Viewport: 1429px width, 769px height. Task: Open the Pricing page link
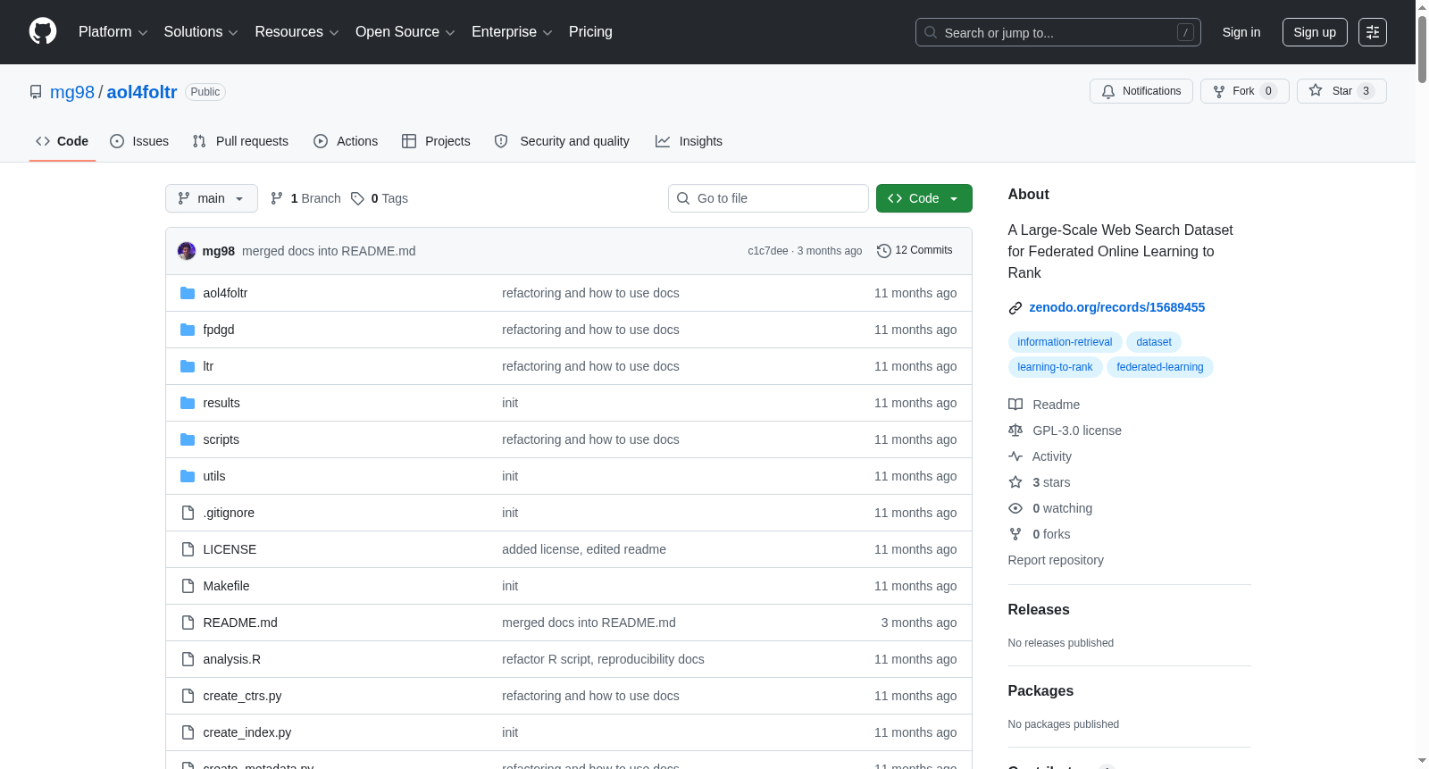point(590,32)
